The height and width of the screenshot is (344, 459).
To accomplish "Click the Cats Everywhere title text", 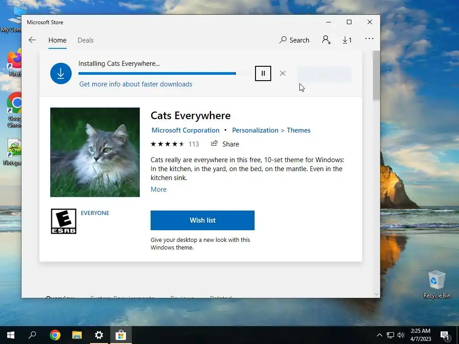I will (191, 116).
